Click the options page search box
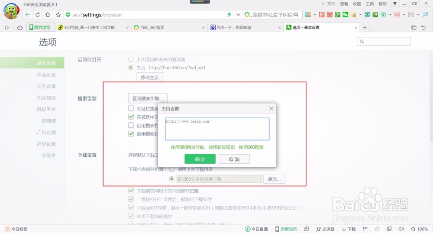The height and width of the screenshot is (233, 433). click(x=384, y=42)
